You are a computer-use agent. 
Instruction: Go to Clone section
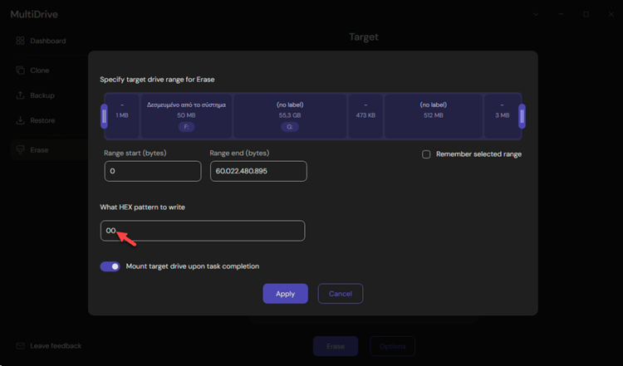[42, 71]
